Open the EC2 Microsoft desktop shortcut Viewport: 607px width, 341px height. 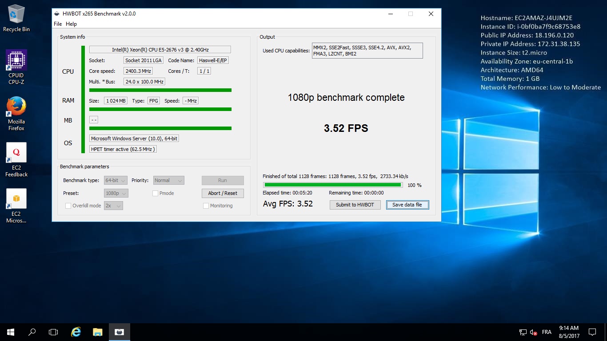[x=16, y=206]
